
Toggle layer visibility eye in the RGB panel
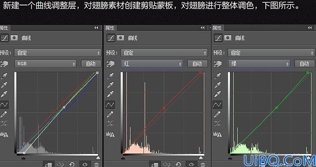[85, 165]
